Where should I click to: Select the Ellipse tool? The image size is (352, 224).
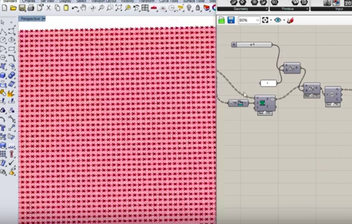(12, 40)
